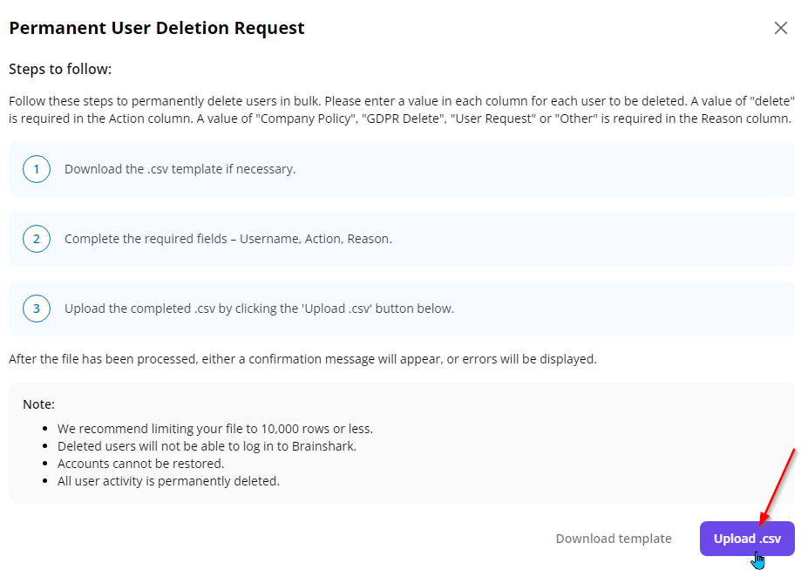
Task: Click 'All user activity is permanently deleted' bullet
Action: pos(168,480)
